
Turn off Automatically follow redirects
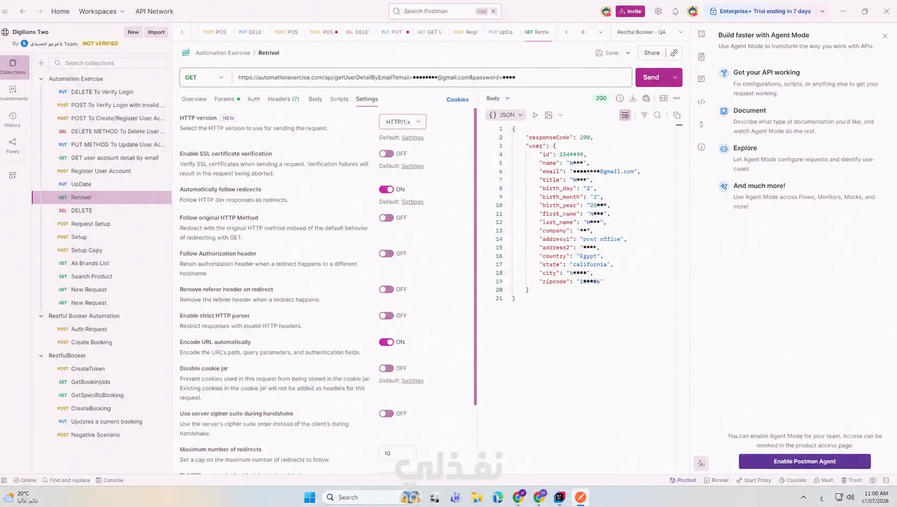386,189
